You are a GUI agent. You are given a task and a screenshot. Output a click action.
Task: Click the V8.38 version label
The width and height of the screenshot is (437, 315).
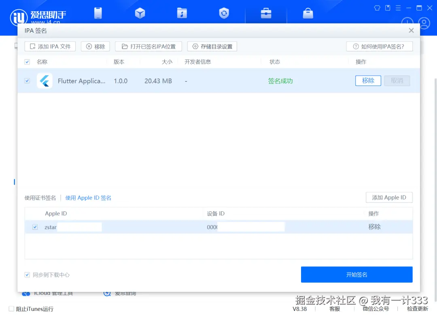[299, 309]
